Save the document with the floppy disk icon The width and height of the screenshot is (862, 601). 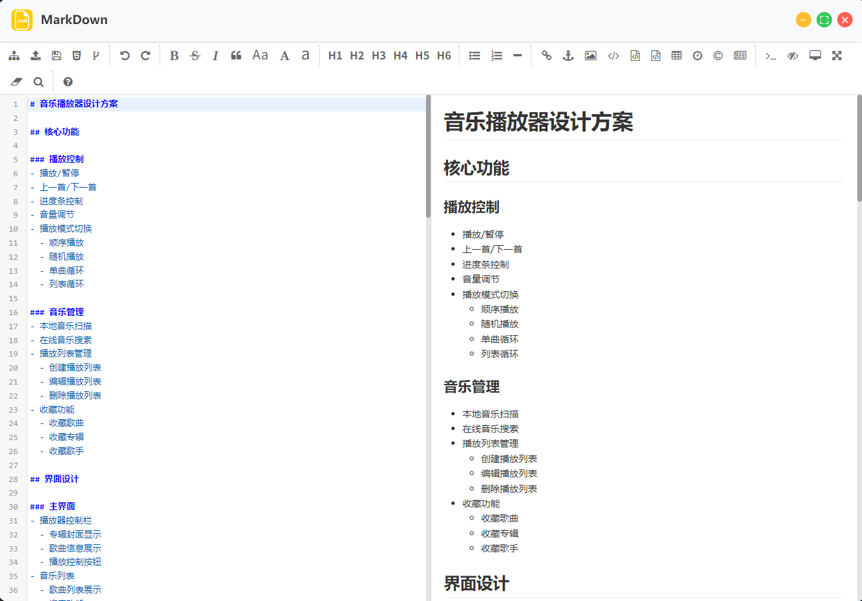tap(56, 56)
